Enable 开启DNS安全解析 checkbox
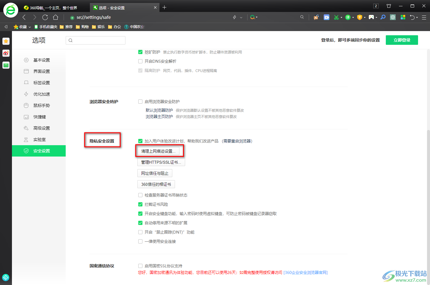The image size is (430, 285). 140,61
